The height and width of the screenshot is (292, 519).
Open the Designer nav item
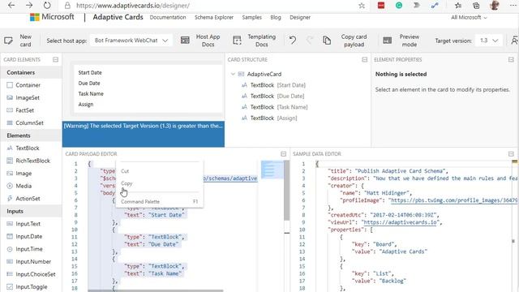coord(300,17)
